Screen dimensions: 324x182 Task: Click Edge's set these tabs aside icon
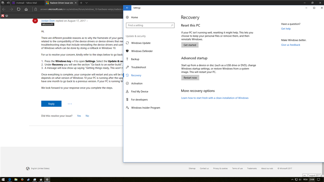coord(8,3)
